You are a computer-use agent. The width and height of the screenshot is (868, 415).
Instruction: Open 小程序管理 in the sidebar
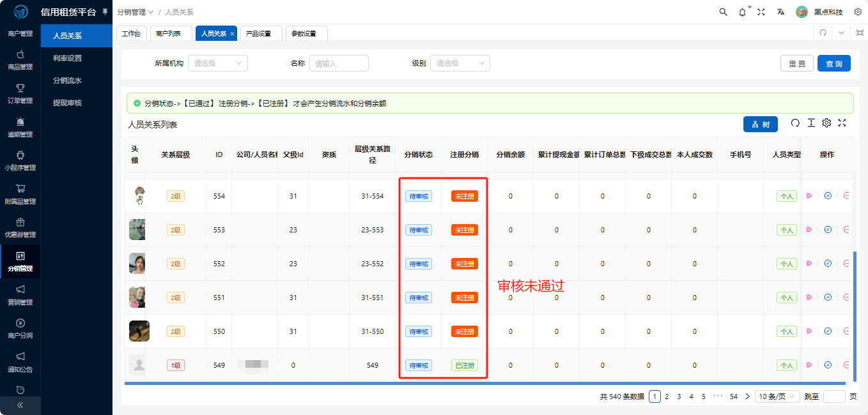click(x=20, y=160)
